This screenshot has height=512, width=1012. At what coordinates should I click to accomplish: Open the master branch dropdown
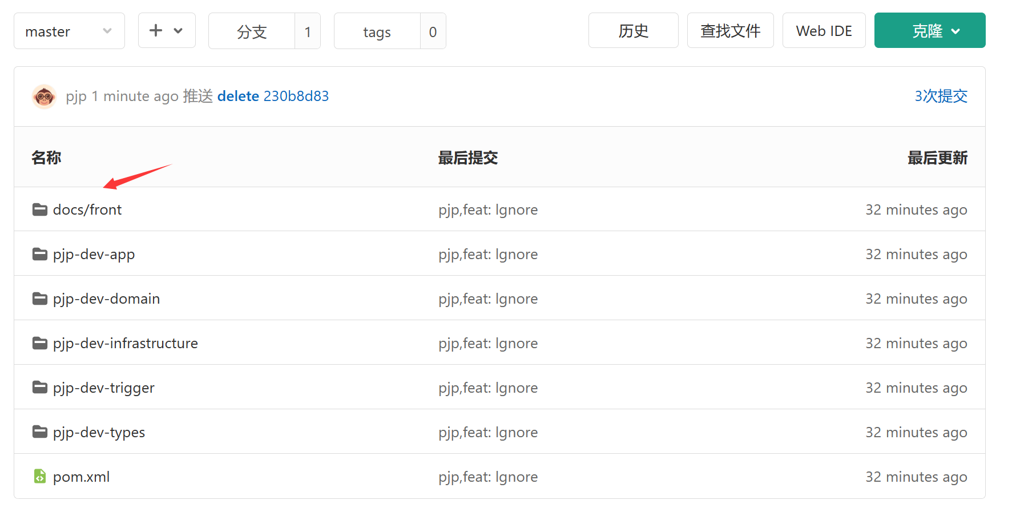pyautogui.click(x=69, y=31)
